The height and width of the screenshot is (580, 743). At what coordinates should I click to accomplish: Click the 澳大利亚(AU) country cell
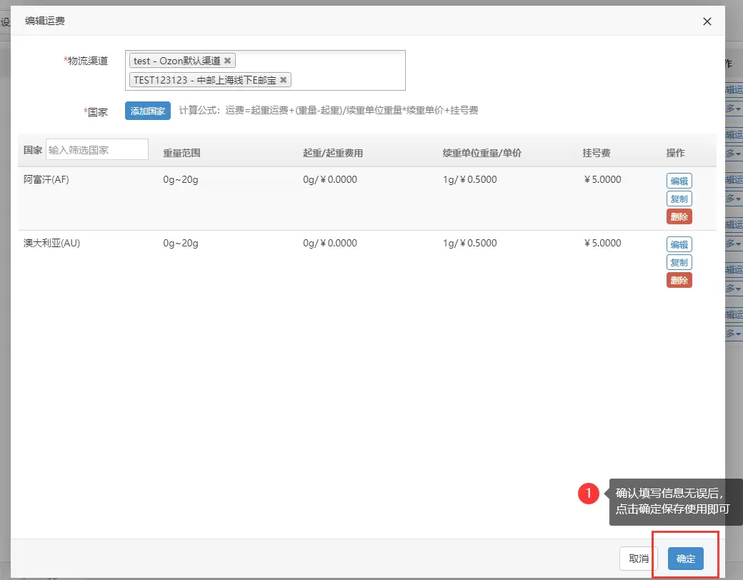tap(51, 243)
